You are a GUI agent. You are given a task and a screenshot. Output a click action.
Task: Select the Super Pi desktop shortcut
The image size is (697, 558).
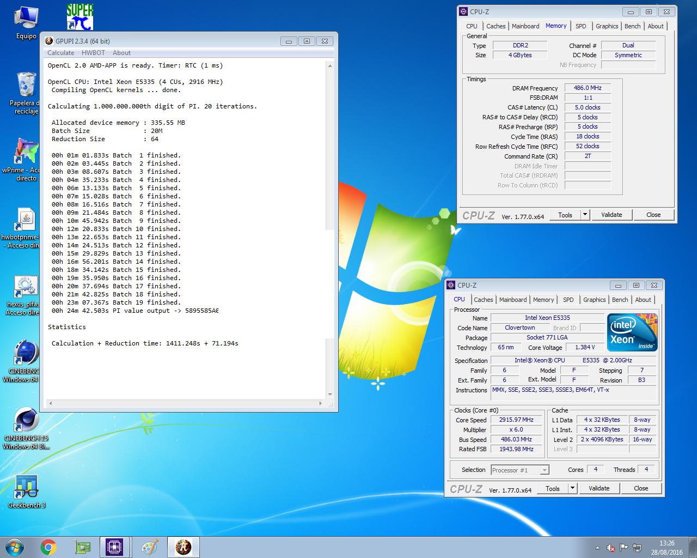point(80,16)
